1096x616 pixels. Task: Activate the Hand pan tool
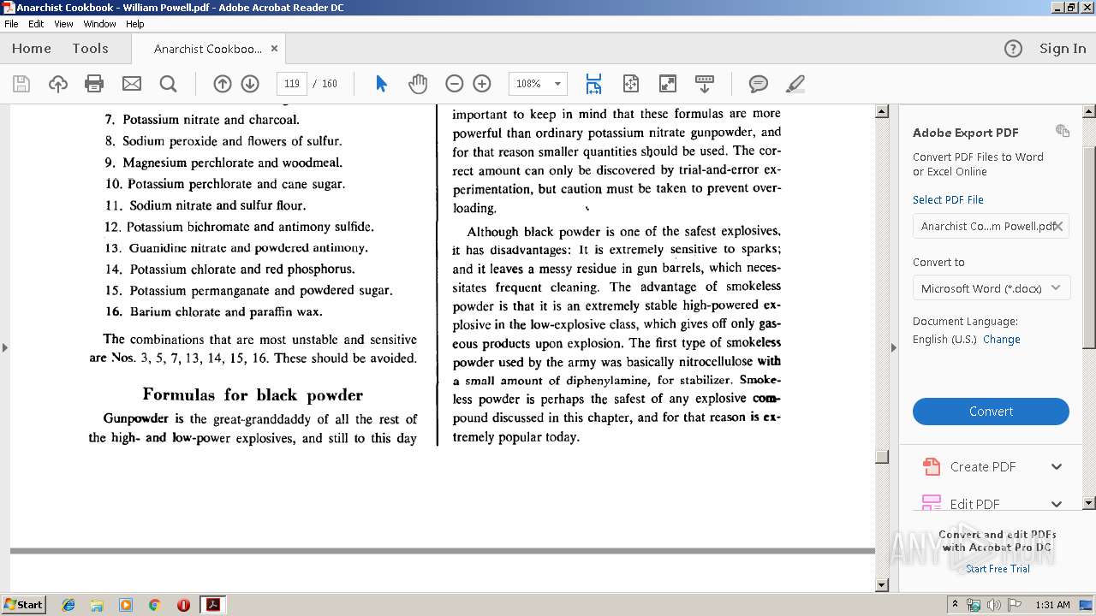(x=418, y=84)
